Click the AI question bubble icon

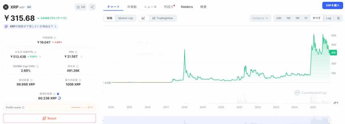(x=6, y=26)
